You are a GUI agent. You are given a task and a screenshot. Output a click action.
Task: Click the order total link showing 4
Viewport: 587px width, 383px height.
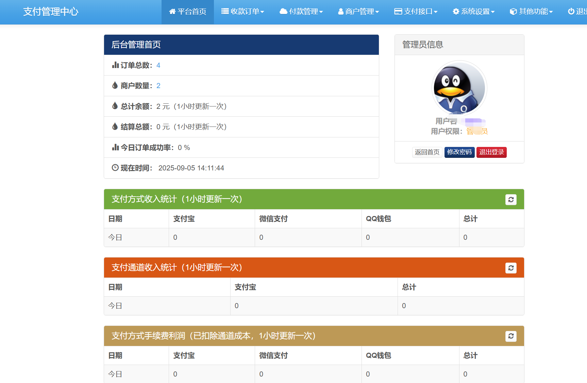pyautogui.click(x=158, y=65)
